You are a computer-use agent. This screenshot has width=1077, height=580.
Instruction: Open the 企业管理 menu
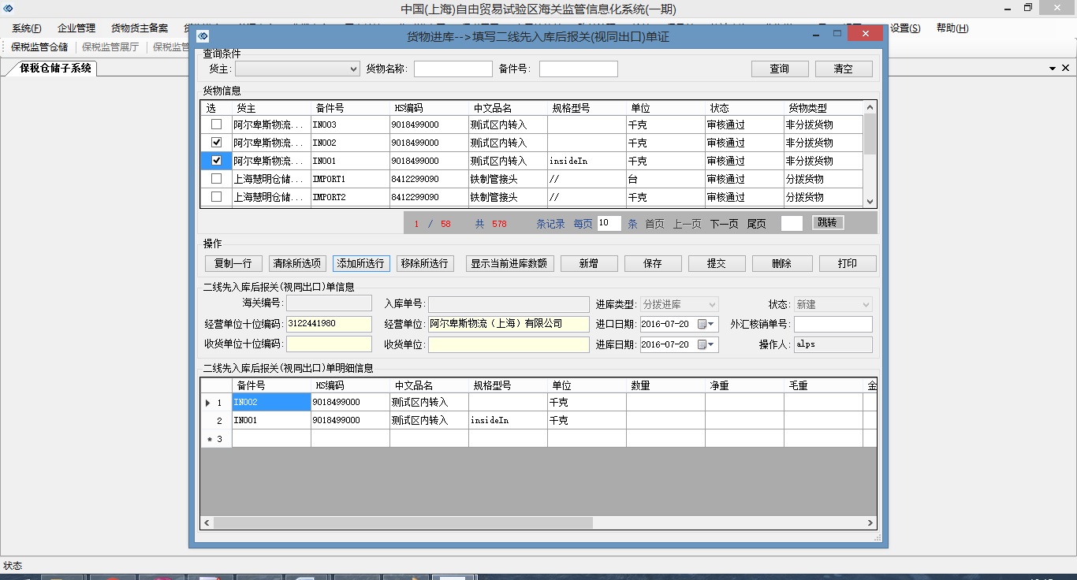tap(76, 28)
